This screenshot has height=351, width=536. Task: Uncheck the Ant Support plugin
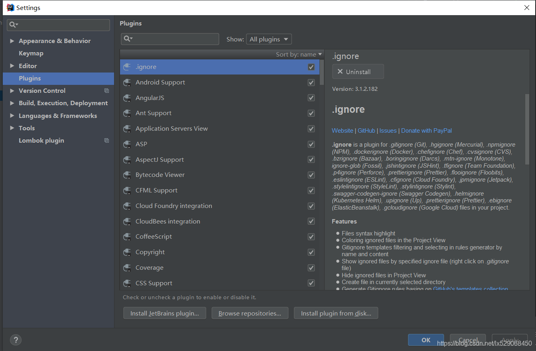point(311,113)
